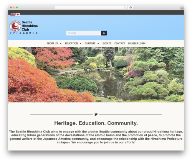Switch language via the US flag icon
Screen dimensions: 192x162
pos(13,15)
